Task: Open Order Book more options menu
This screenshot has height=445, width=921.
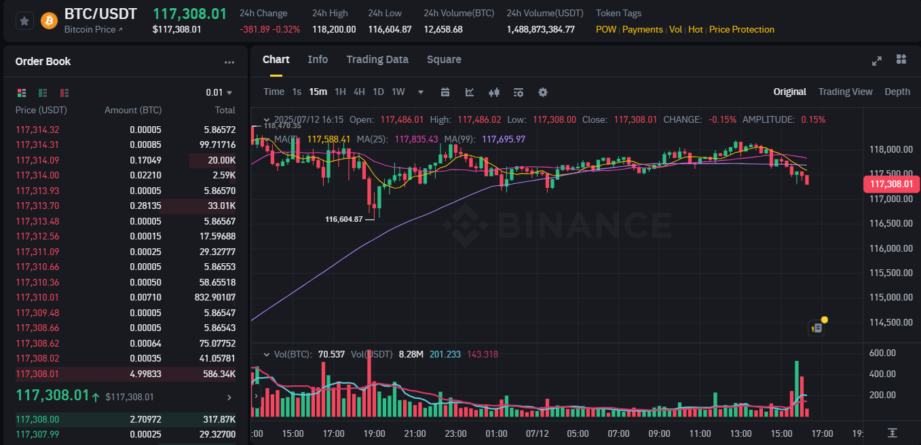Action: 229,62
